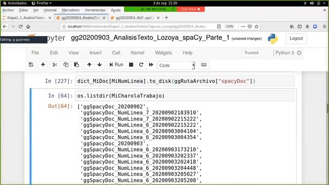This screenshot has width=329, height=185.
Task: Open the Widgets menu
Action: [x=163, y=53]
